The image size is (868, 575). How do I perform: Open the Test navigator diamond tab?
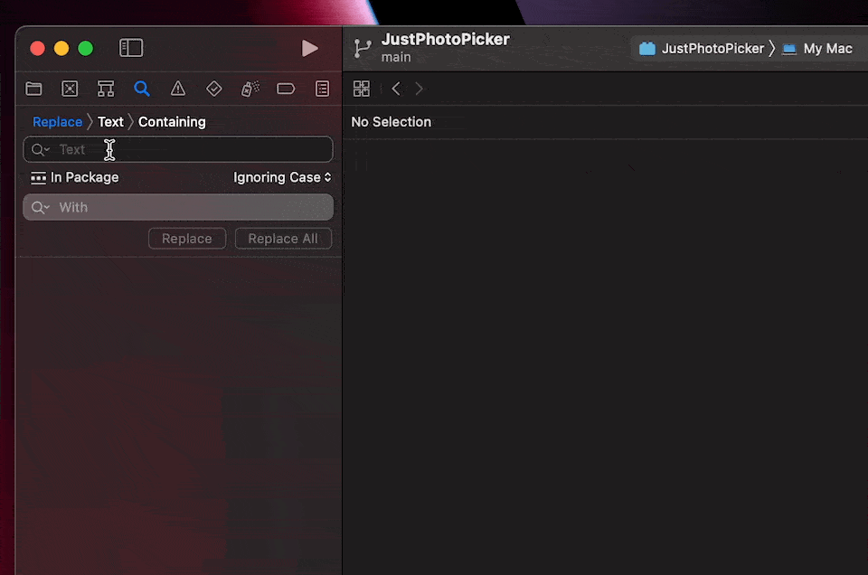click(x=214, y=89)
